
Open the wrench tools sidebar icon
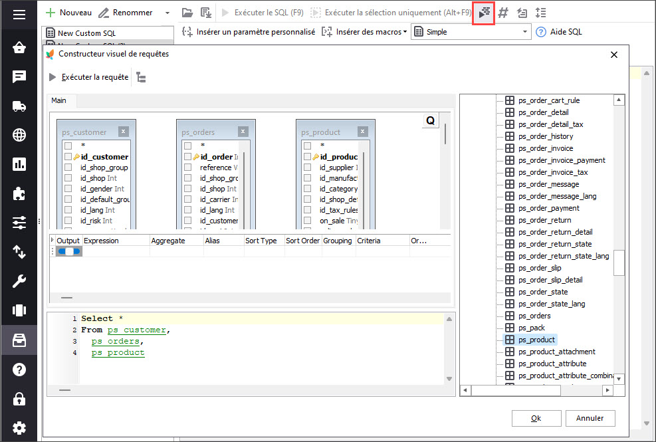tap(19, 281)
